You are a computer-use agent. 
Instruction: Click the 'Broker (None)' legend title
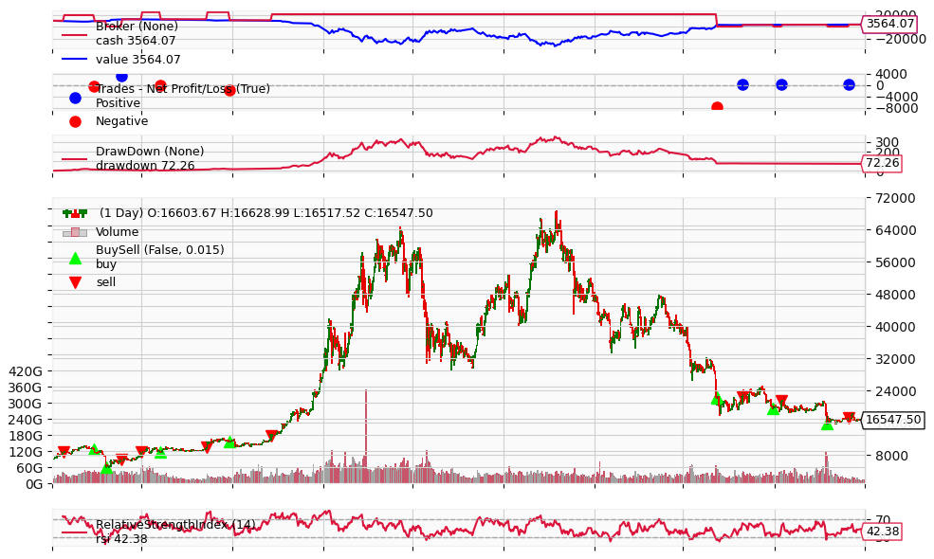137,27
